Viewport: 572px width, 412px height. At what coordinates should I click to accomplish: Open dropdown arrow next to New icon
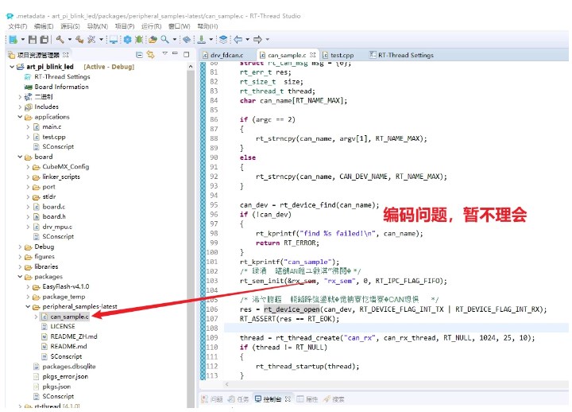(22, 40)
